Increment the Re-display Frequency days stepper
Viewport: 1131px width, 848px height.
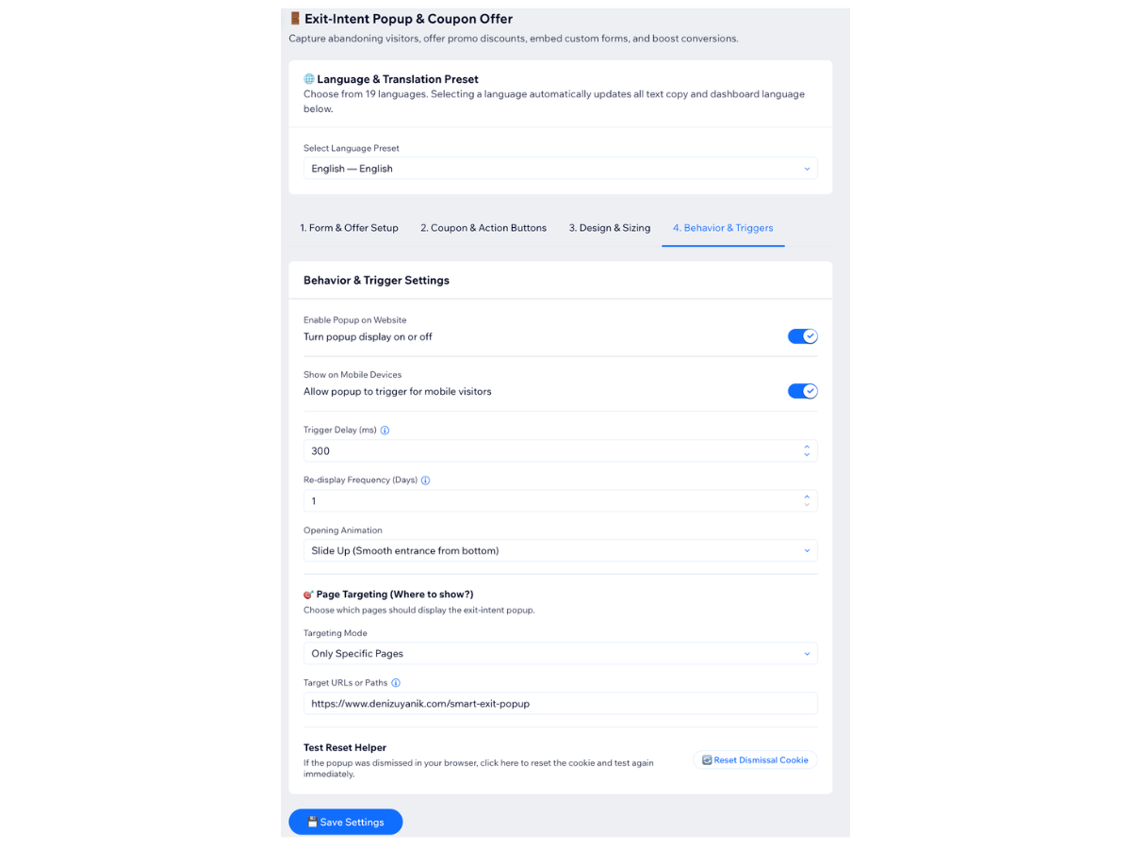click(807, 497)
